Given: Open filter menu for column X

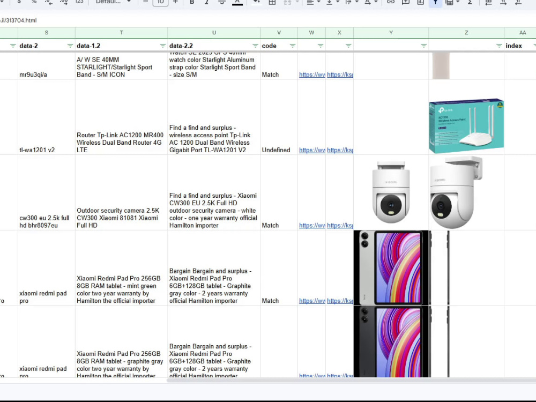Looking at the screenshot, I should pyautogui.click(x=348, y=46).
